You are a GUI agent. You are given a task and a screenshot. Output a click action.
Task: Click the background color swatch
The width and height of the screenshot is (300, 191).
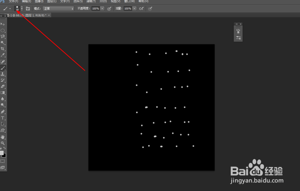pos(4,156)
